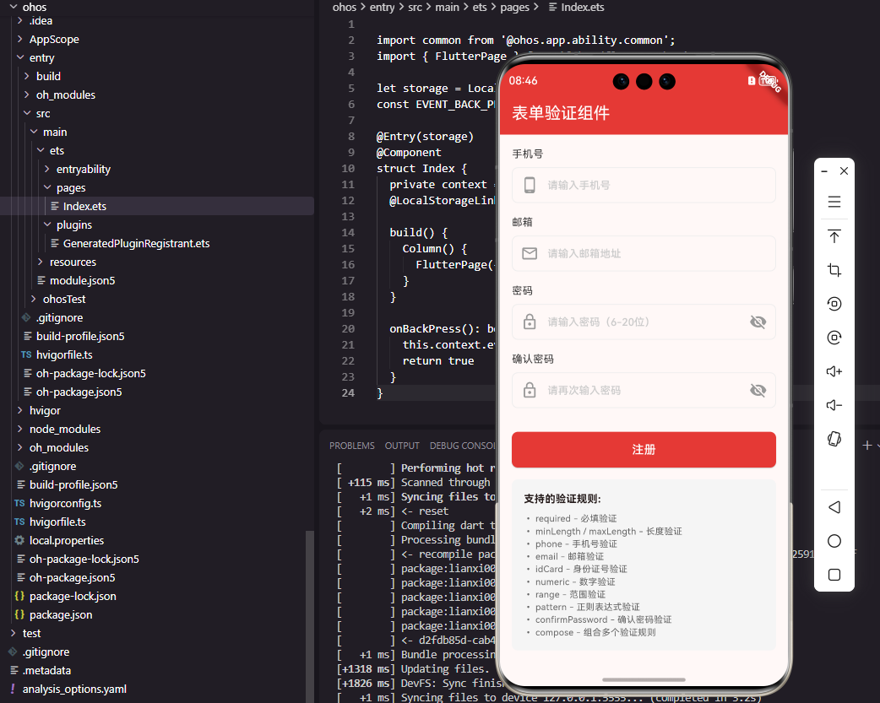Open entry .gitignore file
The height and width of the screenshot is (703, 880).
coord(59,317)
